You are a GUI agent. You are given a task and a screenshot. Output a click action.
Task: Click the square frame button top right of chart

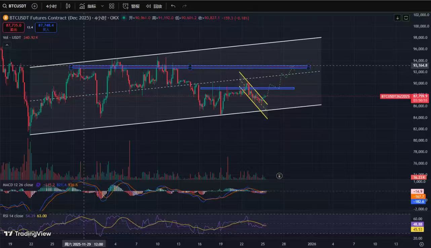pos(406,18)
